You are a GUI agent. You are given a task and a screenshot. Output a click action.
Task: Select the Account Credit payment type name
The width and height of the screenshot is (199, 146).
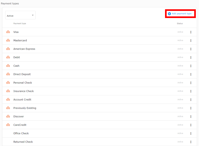click(x=22, y=100)
